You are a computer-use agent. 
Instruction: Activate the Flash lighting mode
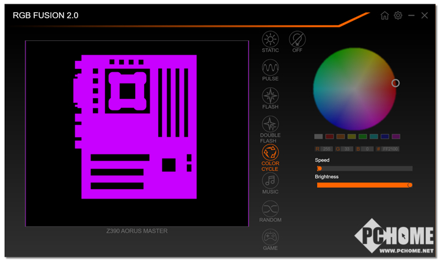click(x=270, y=96)
